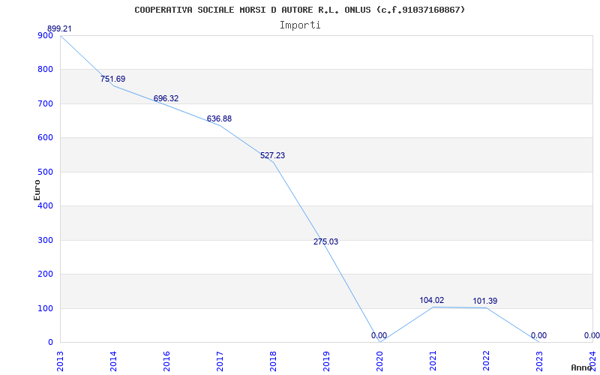Select the 0.00 label above 2024

(x=592, y=335)
